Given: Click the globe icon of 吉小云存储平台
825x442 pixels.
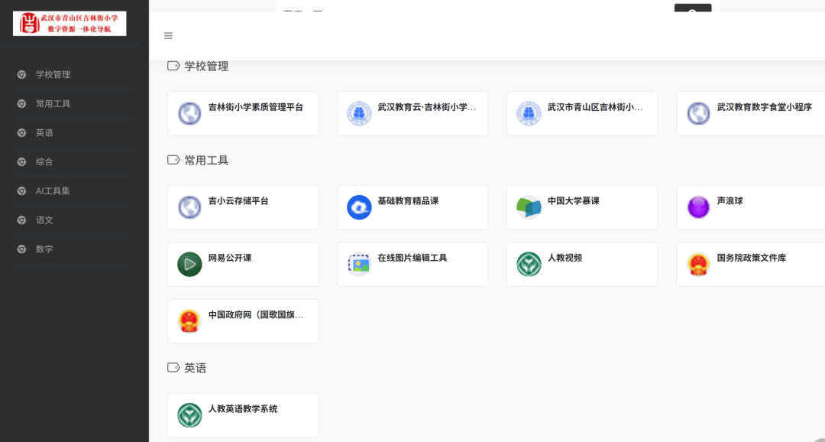Looking at the screenshot, I should pos(189,207).
